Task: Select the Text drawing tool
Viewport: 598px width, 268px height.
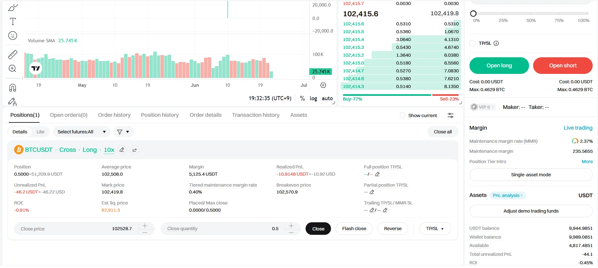Action: (x=13, y=22)
